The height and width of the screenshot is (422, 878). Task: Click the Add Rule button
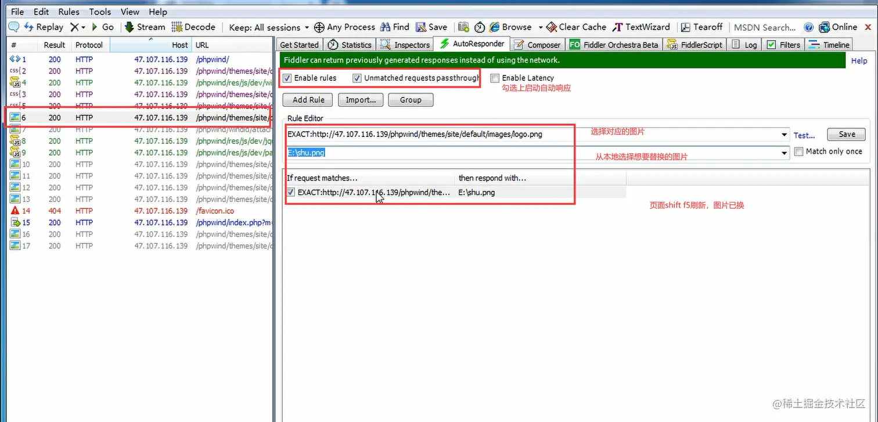308,100
